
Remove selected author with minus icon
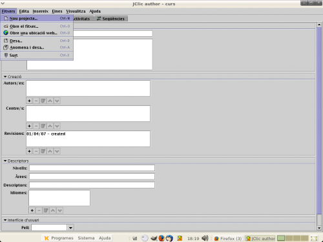[x=36, y=101]
